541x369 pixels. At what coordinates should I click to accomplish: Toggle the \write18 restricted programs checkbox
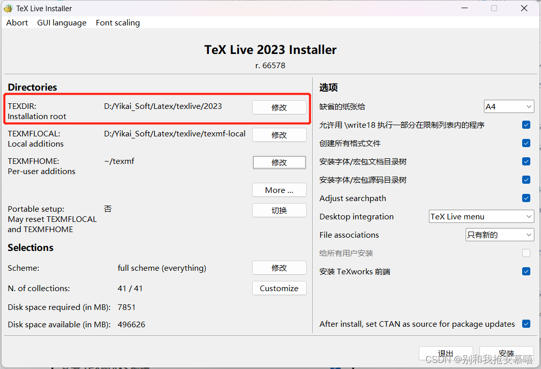pyautogui.click(x=526, y=125)
